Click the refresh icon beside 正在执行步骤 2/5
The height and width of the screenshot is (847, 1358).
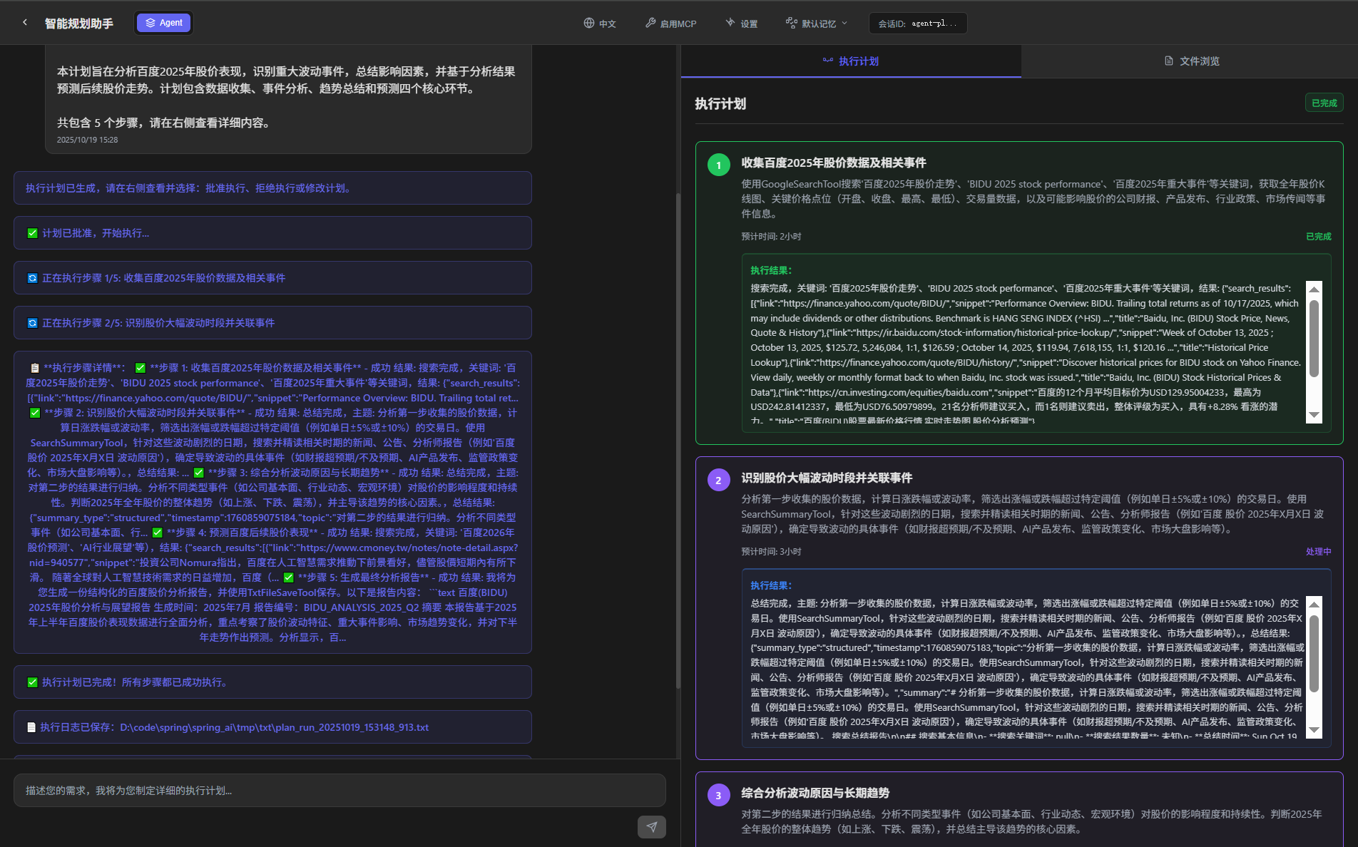[32, 323]
